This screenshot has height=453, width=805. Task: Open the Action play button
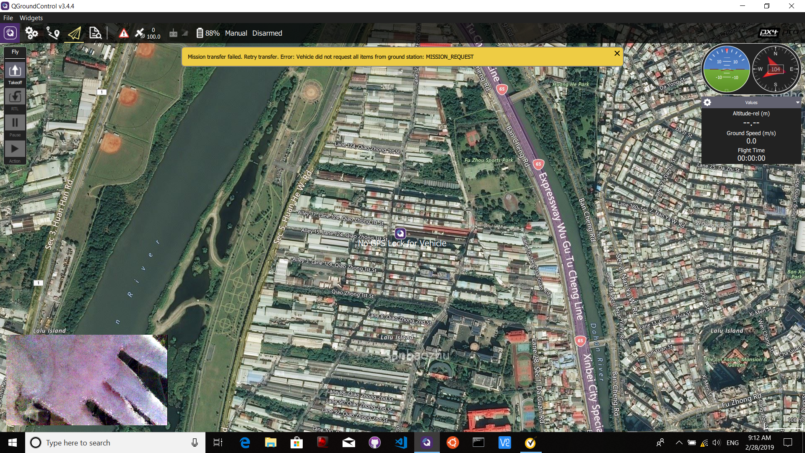(15, 149)
